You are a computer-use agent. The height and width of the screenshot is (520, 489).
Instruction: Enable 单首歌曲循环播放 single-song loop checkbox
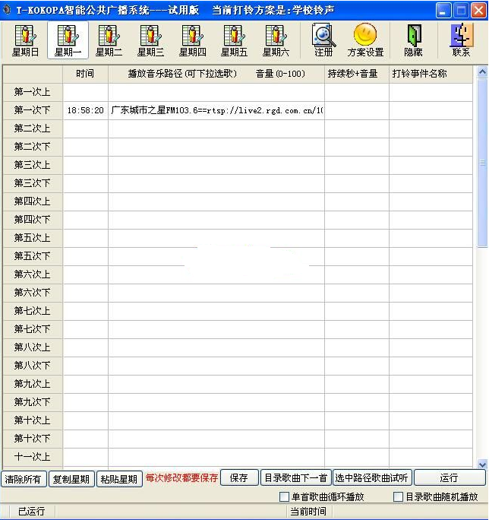[285, 497]
